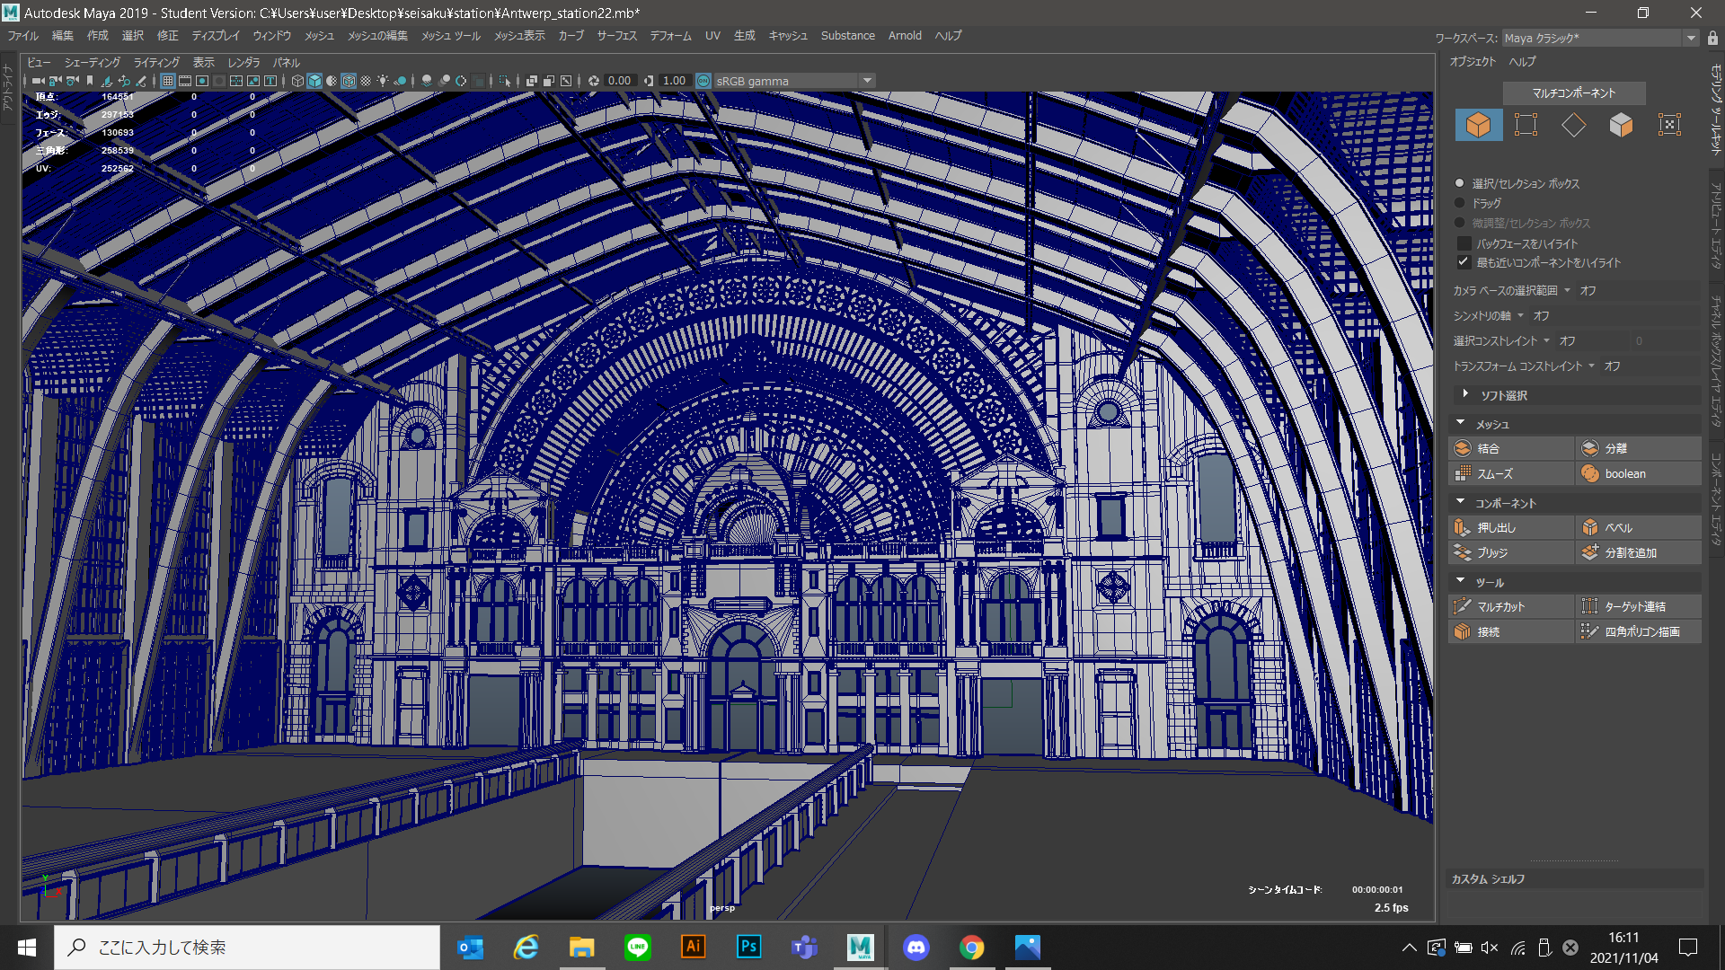Image resolution: width=1725 pixels, height=970 pixels.
Task: Open the メッシュの編集 menu
Action: point(377,36)
